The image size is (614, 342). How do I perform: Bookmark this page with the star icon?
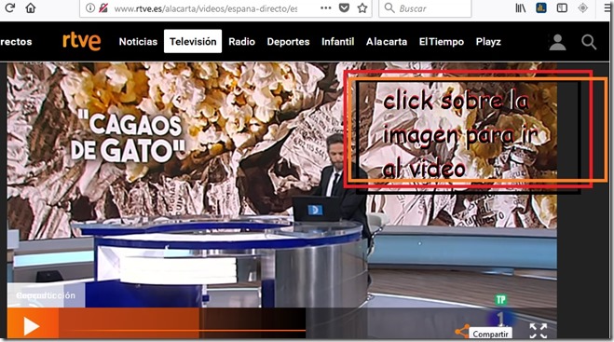pyautogui.click(x=362, y=7)
